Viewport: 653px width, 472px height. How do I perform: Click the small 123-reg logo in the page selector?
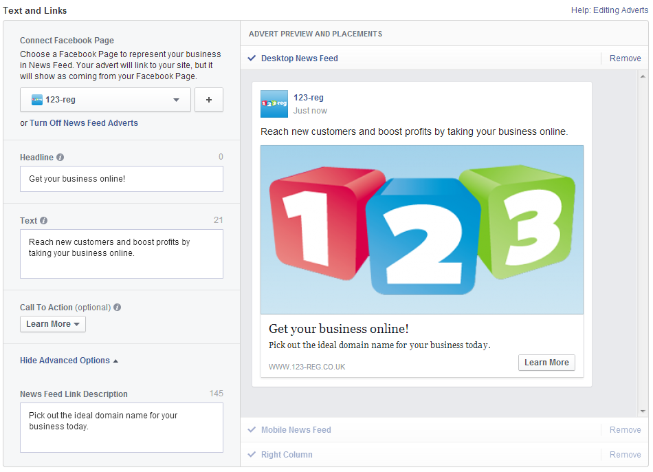(37, 100)
